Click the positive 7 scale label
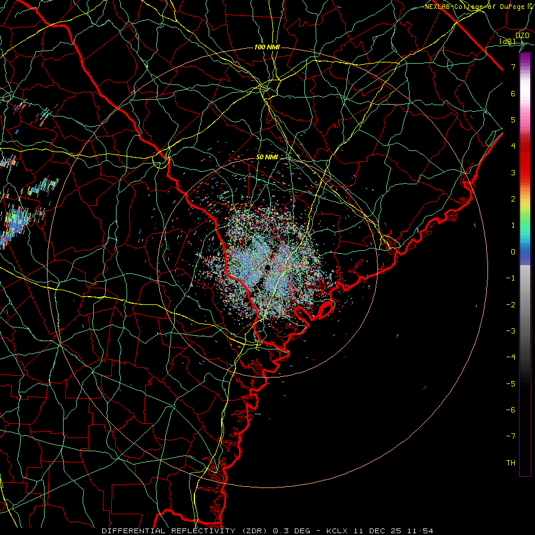The image size is (535, 535). (513, 67)
